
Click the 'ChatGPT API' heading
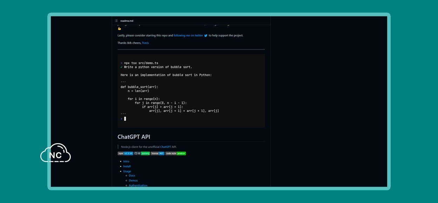[x=134, y=137]
